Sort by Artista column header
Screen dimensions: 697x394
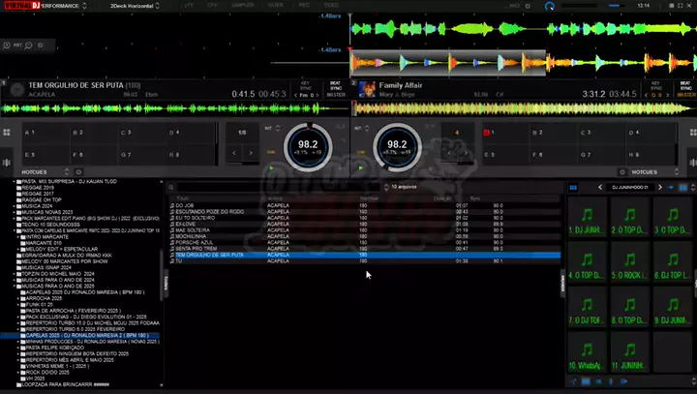(x=275, y=198)
